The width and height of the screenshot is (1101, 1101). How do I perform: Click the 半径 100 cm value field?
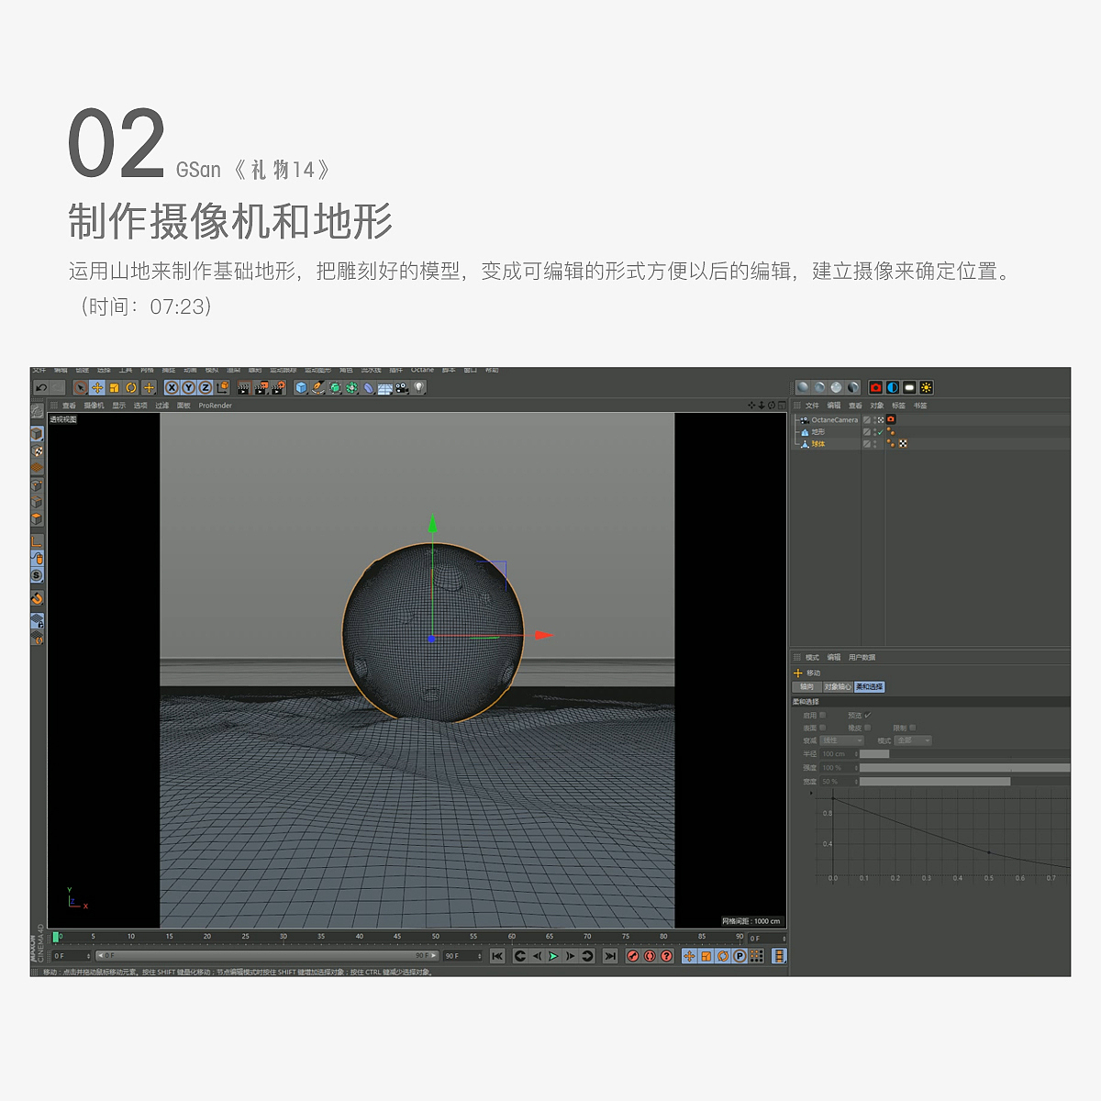839,754
